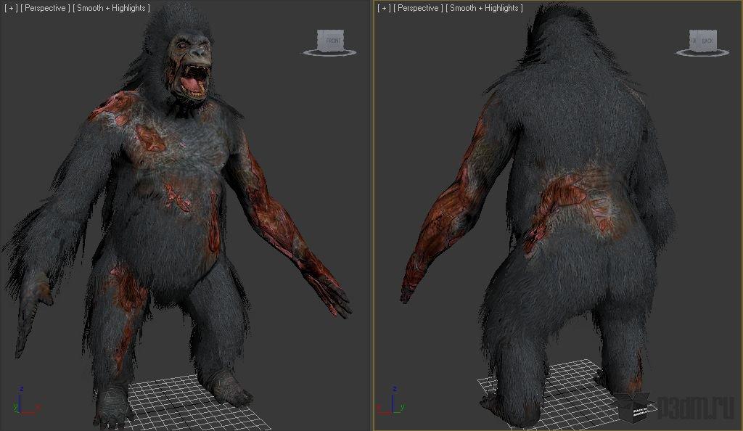Click the p3dm.ru watermark text
This screenshot has height=431, width=743.
click(x=697, y=407)
